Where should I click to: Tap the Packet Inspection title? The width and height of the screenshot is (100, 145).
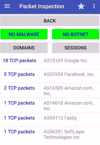[42, 6]
